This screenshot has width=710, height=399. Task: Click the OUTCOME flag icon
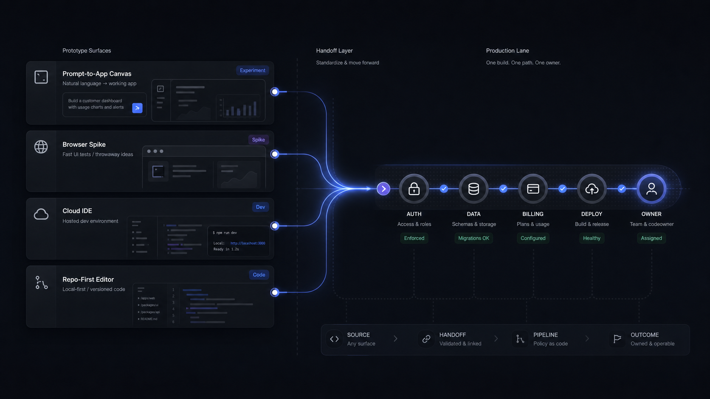pos(617,339)
